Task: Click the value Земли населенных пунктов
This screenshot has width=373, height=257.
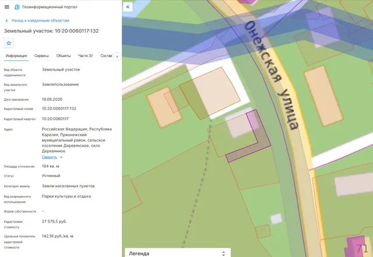Action: 68,186
